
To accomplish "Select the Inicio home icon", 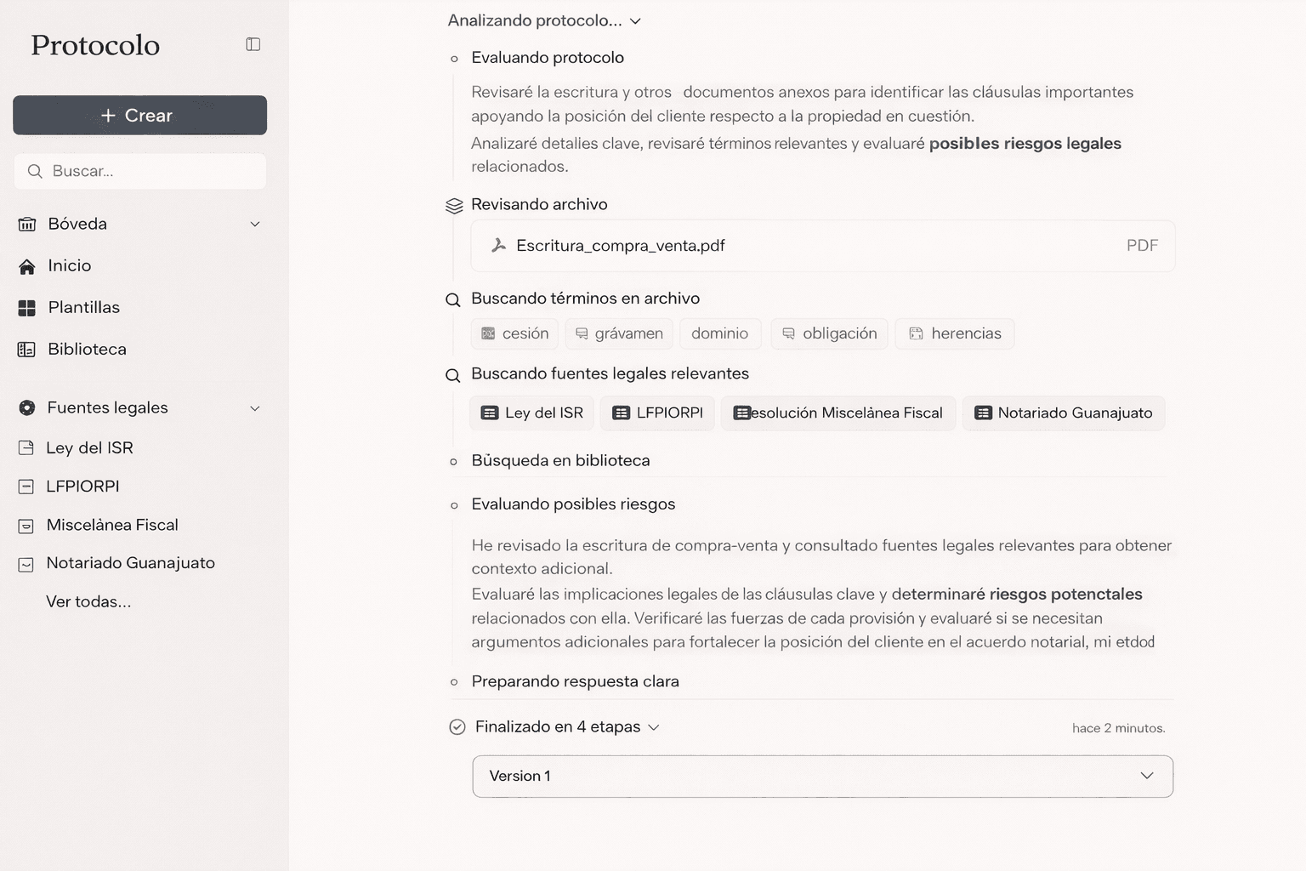I will coord(26,265).
